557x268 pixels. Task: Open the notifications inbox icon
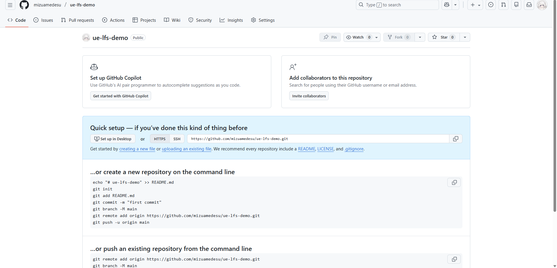(529, 5)
